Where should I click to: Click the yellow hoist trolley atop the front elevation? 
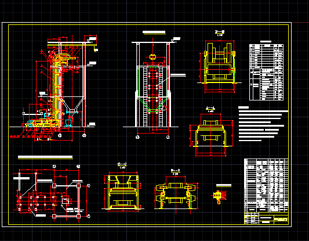(x=152, y=57)
